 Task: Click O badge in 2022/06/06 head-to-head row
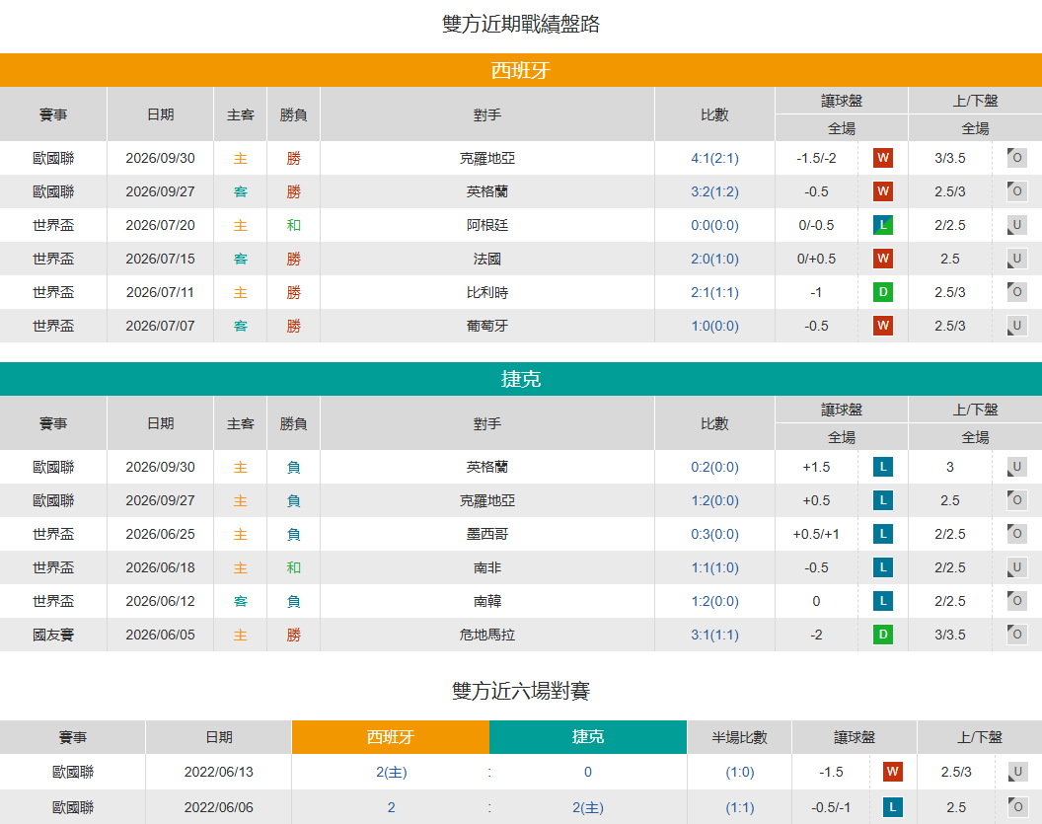click(1016, 807)
